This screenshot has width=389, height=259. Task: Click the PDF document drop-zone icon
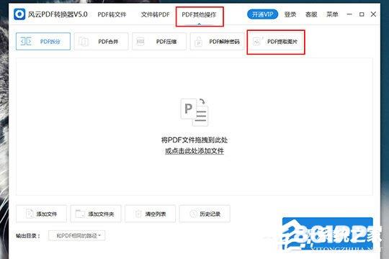(194, 112)
